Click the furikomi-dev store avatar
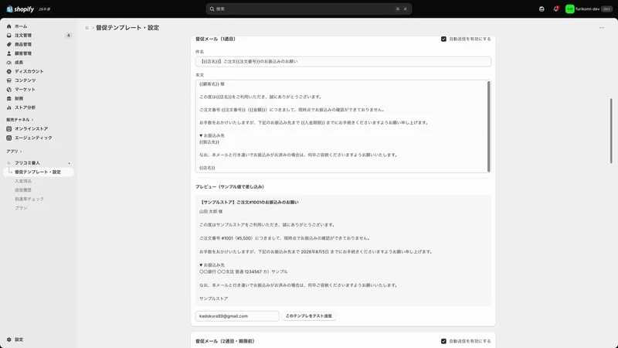618x348 pixels. click(x=569, y=9)
